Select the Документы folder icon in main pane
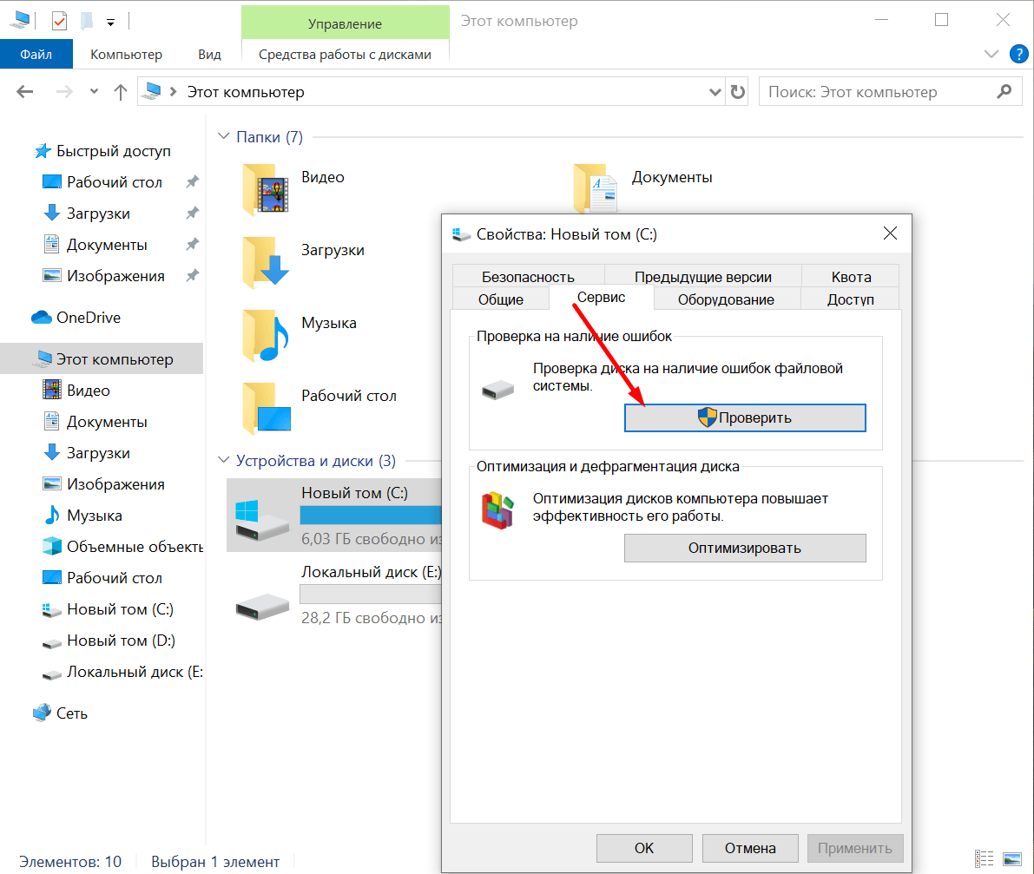This screenshot has width=1034, height=874. (x=596, y=190)
